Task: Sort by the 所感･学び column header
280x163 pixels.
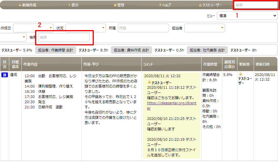Action: point(111,64)
